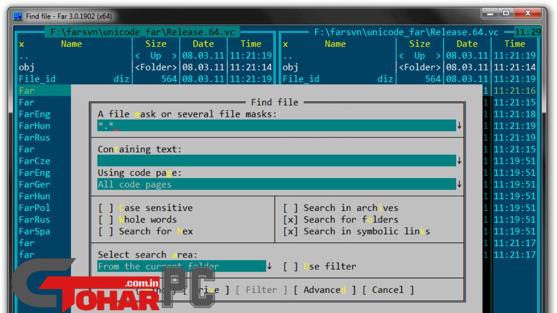This screenshot has width=557, height=313.
Task: Click the Containing text input field
Action: tap(277, 161)
